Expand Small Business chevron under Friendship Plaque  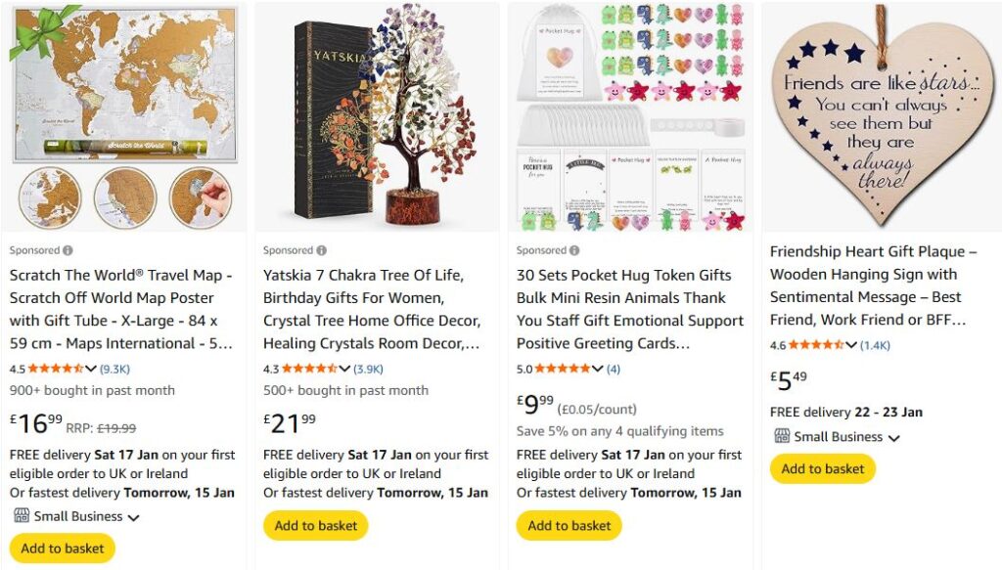coord(893,438)
